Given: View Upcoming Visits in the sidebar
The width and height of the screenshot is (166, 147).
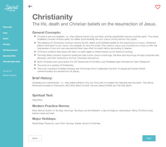Looking at the screenshot, I should click(9, 56).
